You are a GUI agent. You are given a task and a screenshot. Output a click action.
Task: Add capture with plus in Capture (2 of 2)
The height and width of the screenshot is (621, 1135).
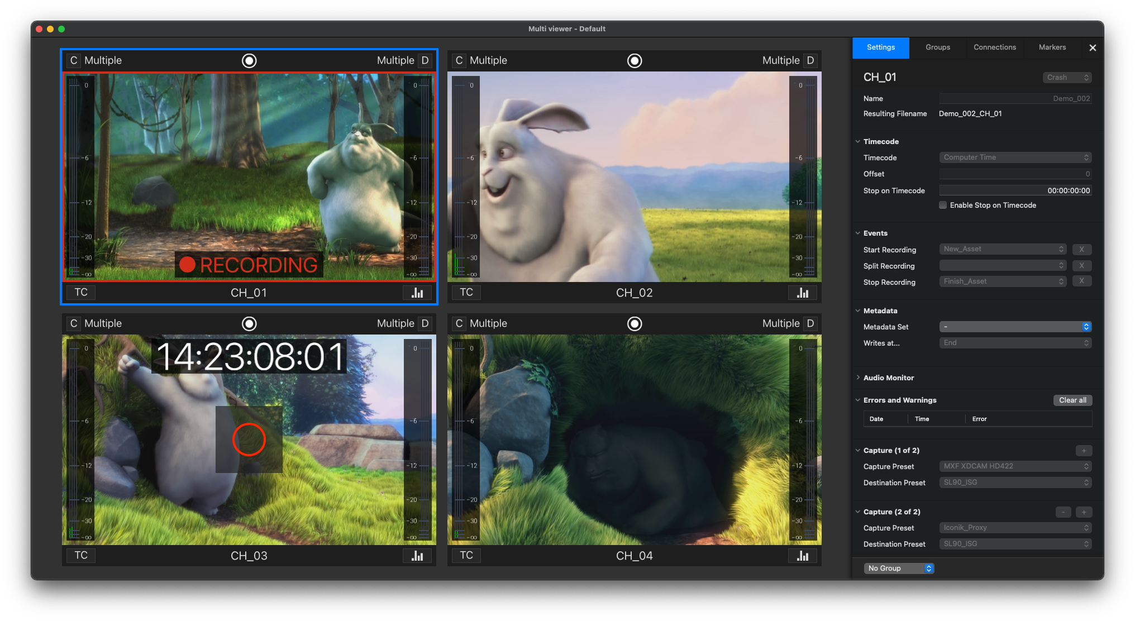click(x=1084, y=512)
